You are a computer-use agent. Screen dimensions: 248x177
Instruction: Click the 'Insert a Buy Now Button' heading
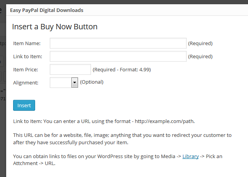coord(55,27)
